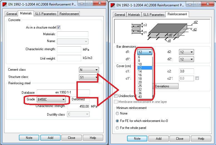Open the d2 bar diameter dropdown

point(186,52)
